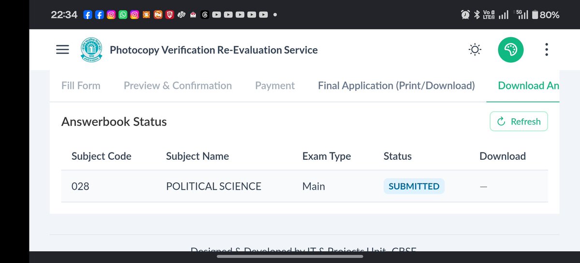
Task: Click the POLITICAL SCIENCE cell
Action: click(x=214, y=186)
